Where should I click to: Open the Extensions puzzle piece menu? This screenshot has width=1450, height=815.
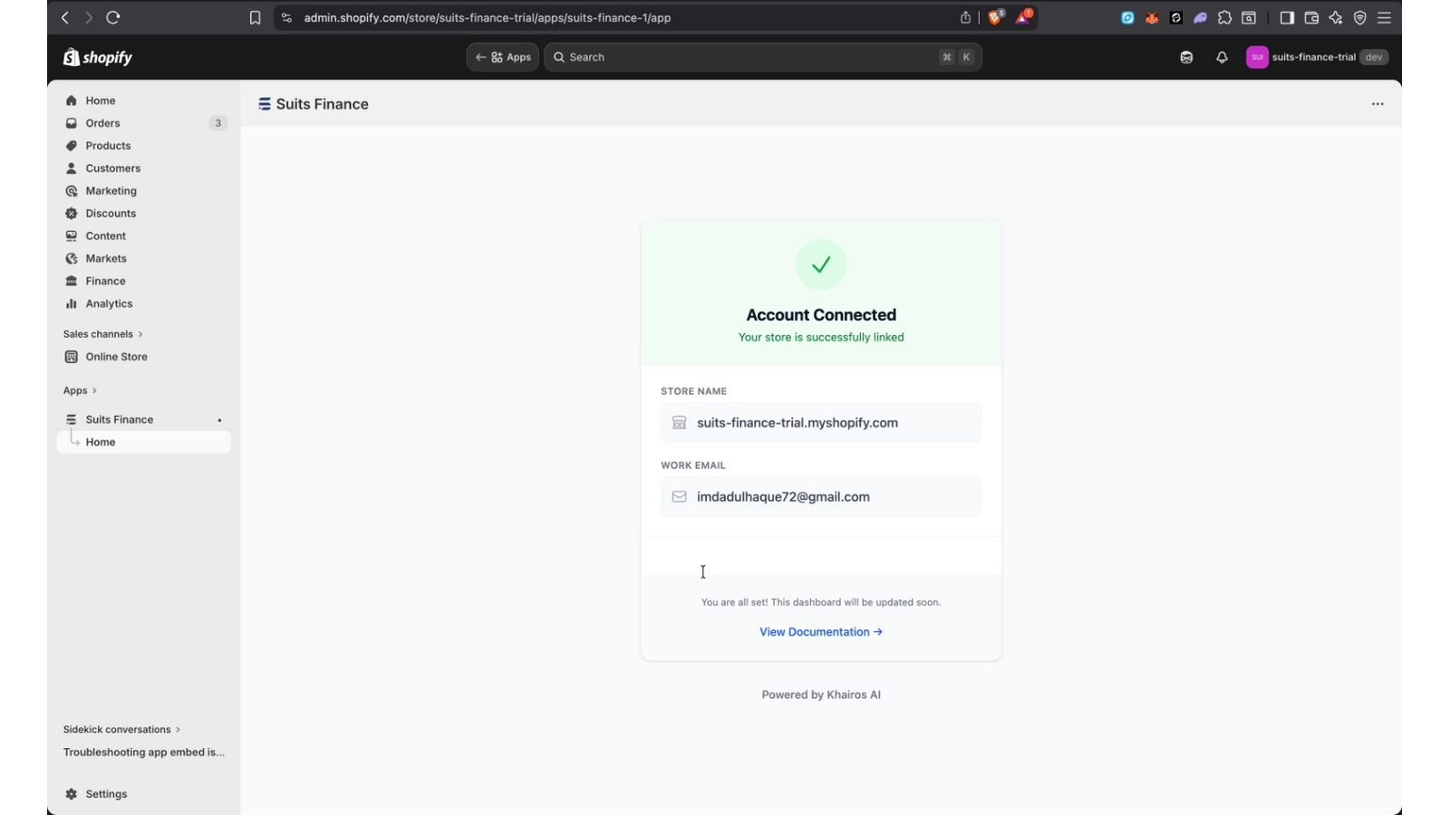[x=1224, y=17]
